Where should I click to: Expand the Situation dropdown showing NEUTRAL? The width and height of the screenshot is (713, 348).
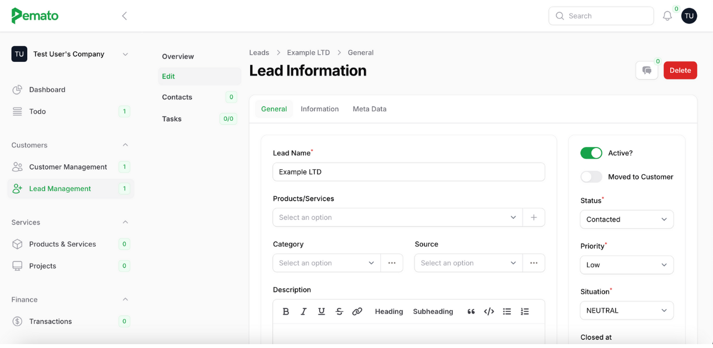click(x=627, y=311)
